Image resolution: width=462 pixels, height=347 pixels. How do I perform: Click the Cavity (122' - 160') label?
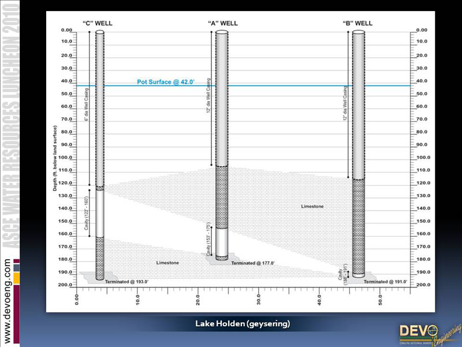[x=87, y=215]
